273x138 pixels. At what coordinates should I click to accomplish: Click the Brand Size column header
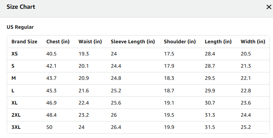click(x=24, y=42)
